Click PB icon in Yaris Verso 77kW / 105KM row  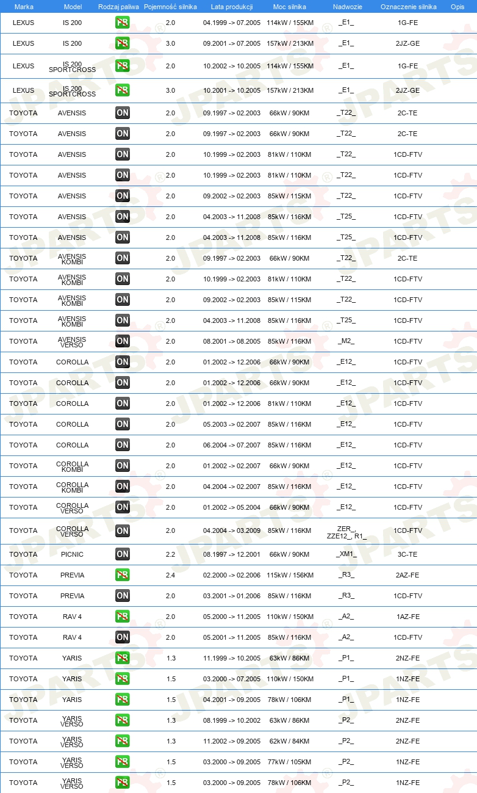(x=123, y=762)
